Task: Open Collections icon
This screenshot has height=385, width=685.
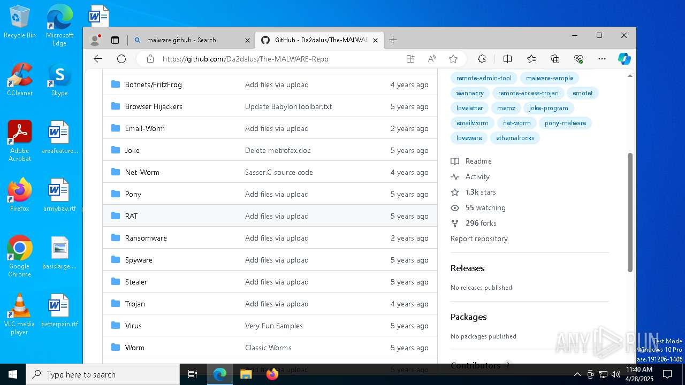Action: click(x=555, y=59)
